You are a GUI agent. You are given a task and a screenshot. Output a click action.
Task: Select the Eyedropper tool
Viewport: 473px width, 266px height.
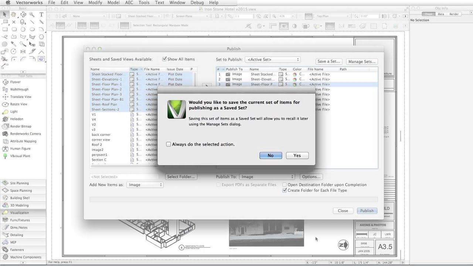coord(14,44)
